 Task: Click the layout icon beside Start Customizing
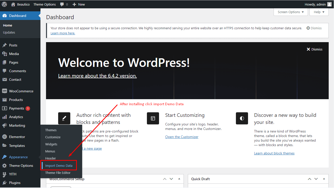coord(153,118)
